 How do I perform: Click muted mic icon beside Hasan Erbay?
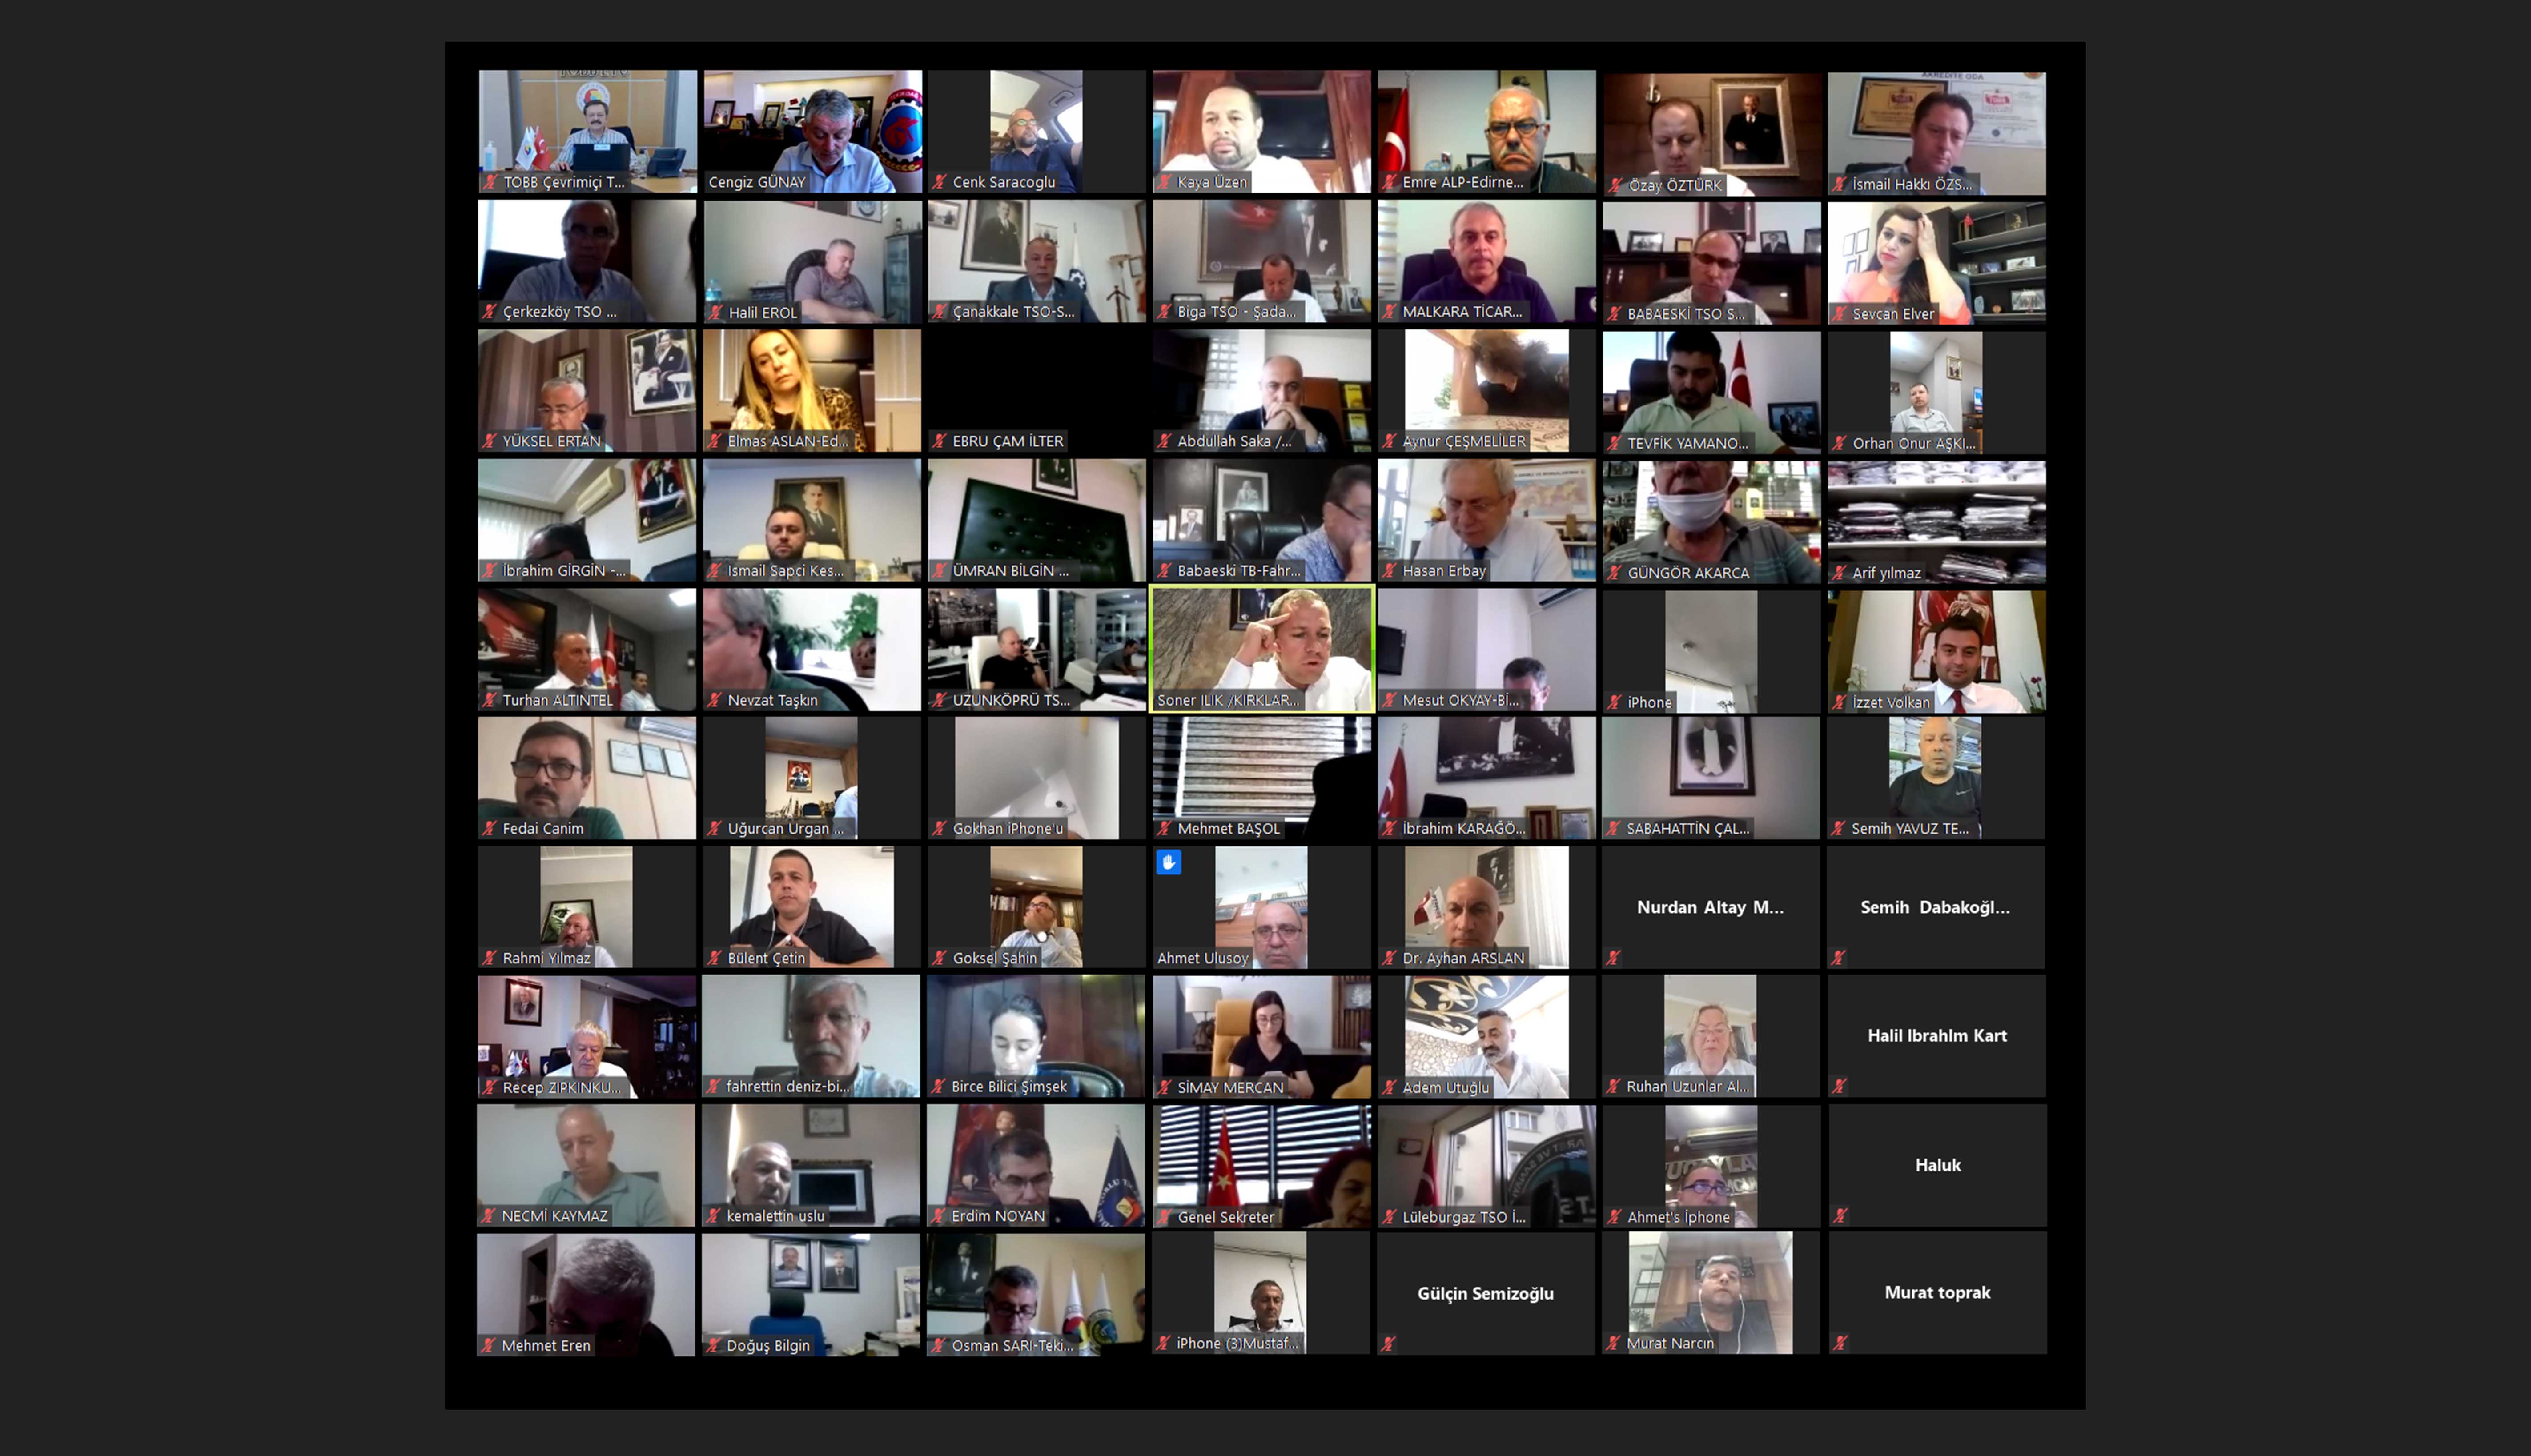coord(1390,571)
